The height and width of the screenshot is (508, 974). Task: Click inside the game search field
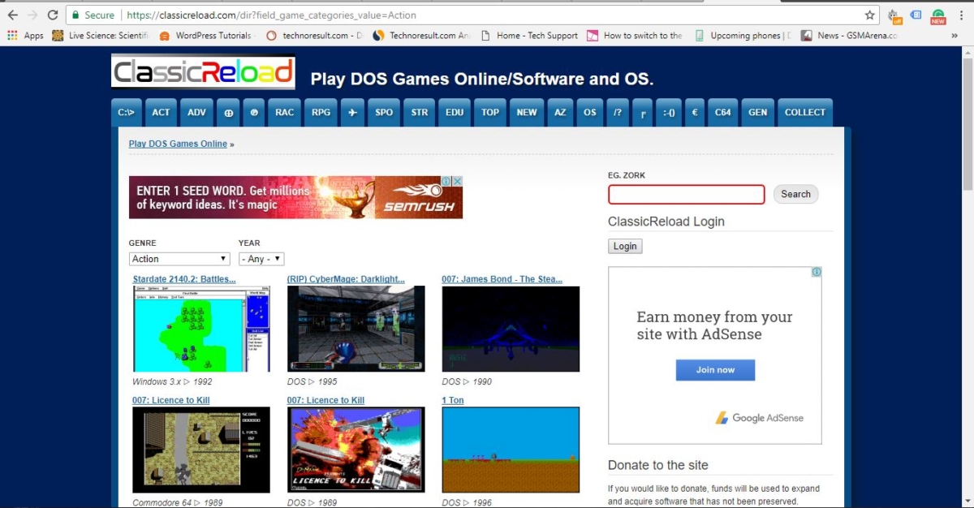[x=686, y=194]
